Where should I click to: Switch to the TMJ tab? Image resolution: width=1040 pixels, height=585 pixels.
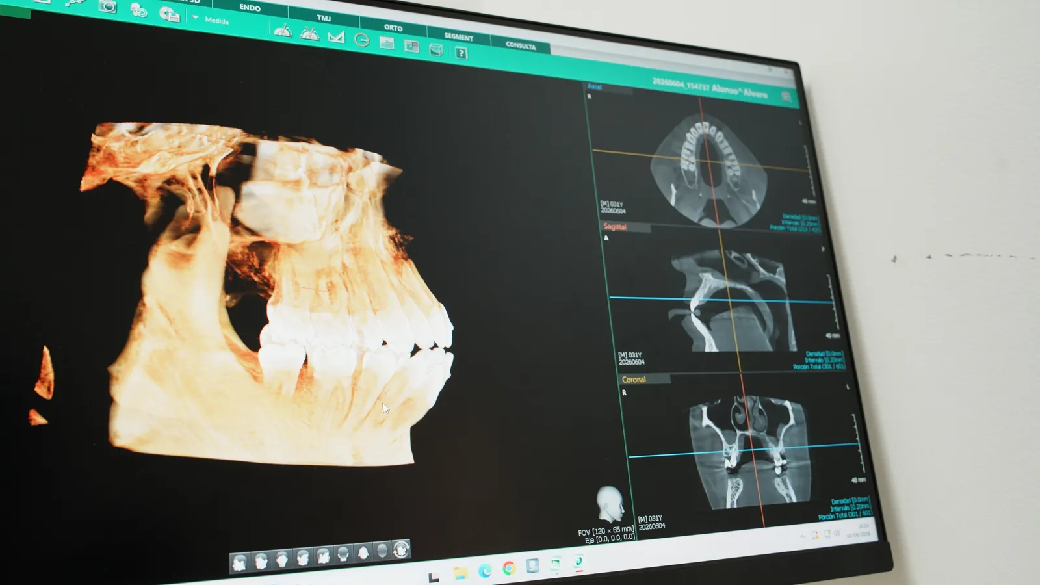click(x=324, y=18)
